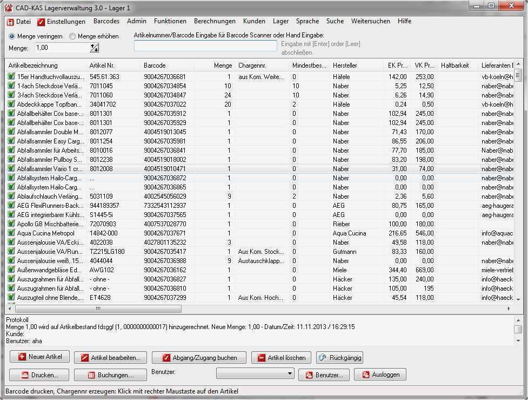Screen dimensions: 528x400
Task: Sort by VK Preis column header
Action: click(x=424, y=65)
